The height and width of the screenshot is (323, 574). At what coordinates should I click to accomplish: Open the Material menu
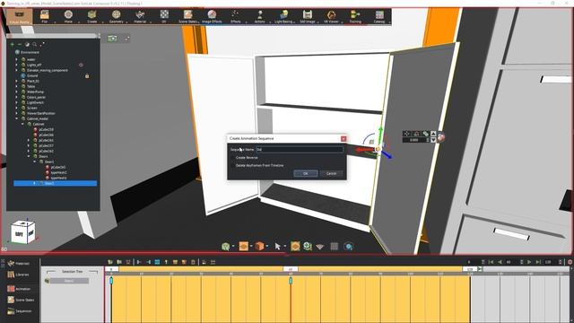pos(140,16)
